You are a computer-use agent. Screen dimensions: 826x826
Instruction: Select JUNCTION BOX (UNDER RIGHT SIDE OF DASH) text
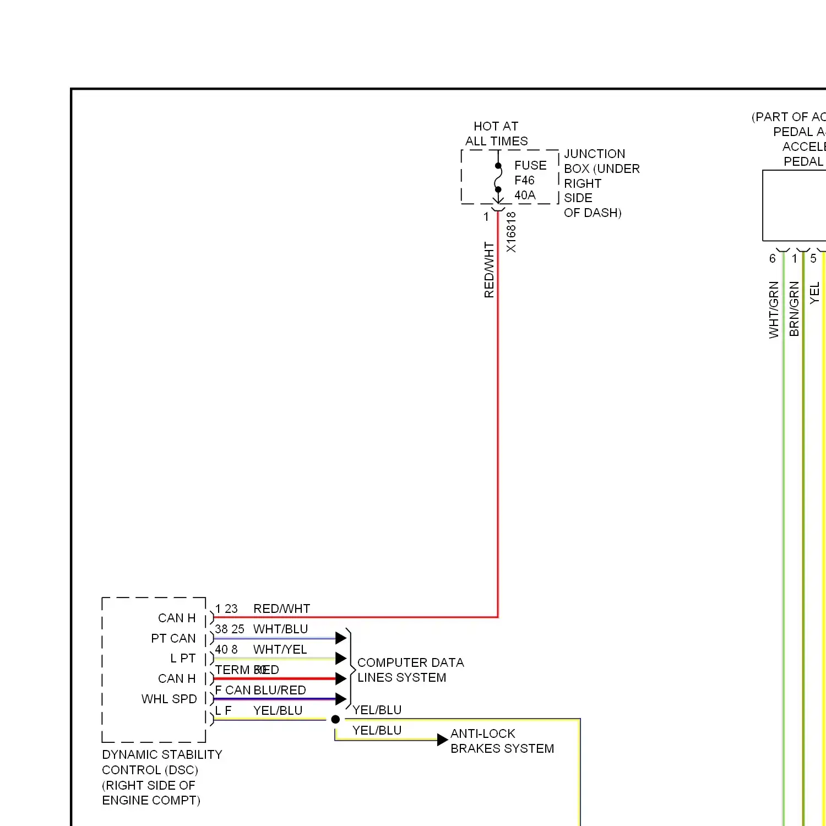pyautogui.click(x=602, y=183)
